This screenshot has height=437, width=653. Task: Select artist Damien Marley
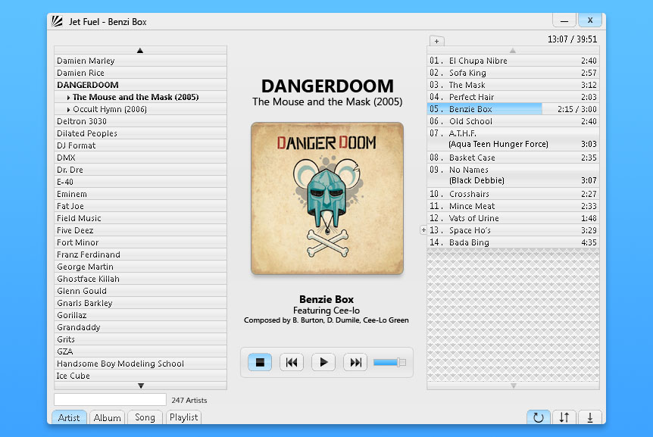[140, 61]
